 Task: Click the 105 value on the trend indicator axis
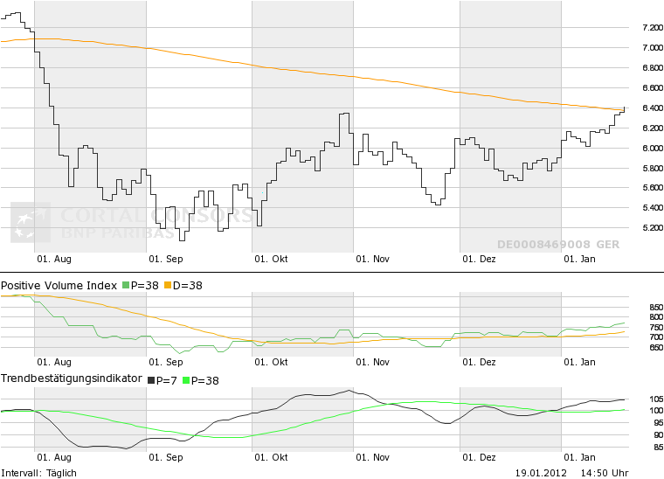(x=656, y=399)
